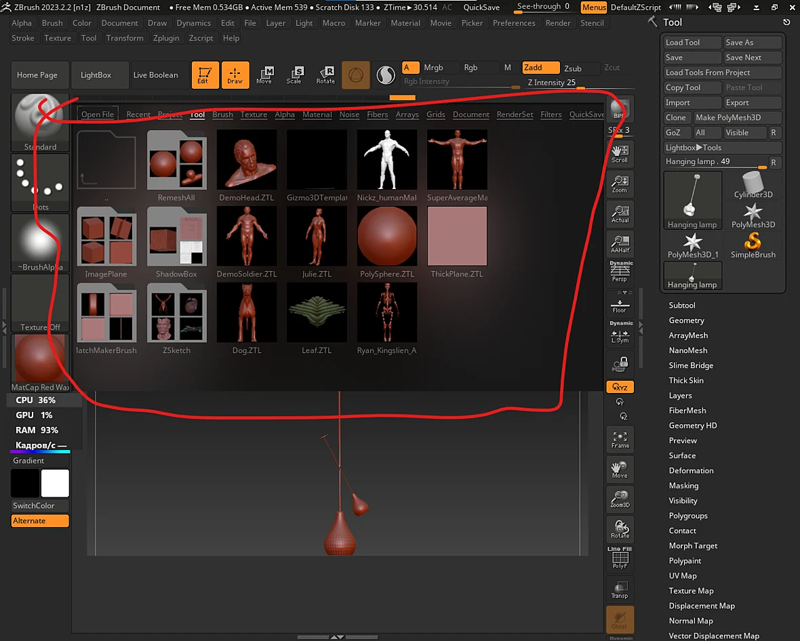Expand the Subtool palette section

(681, 306)
